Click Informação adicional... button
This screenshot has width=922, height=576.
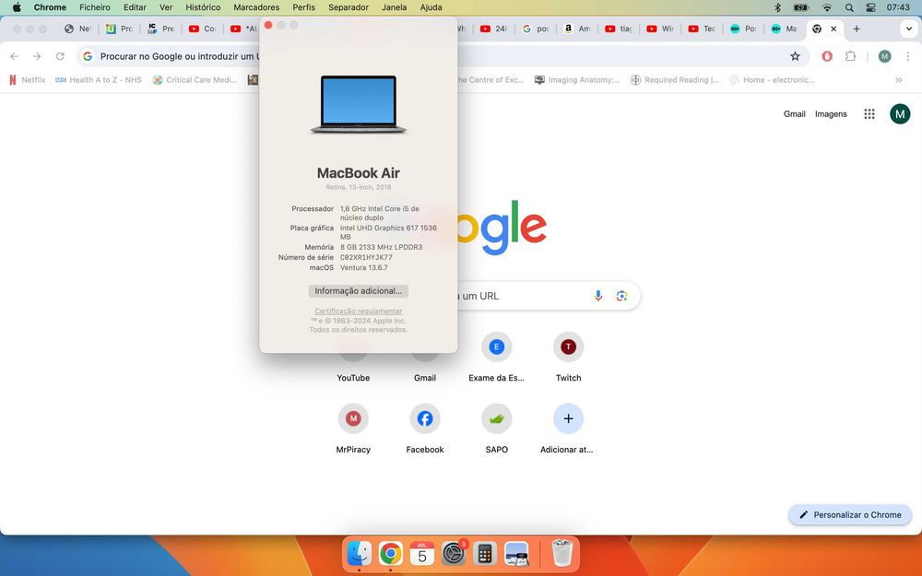(x=358, y=291)
